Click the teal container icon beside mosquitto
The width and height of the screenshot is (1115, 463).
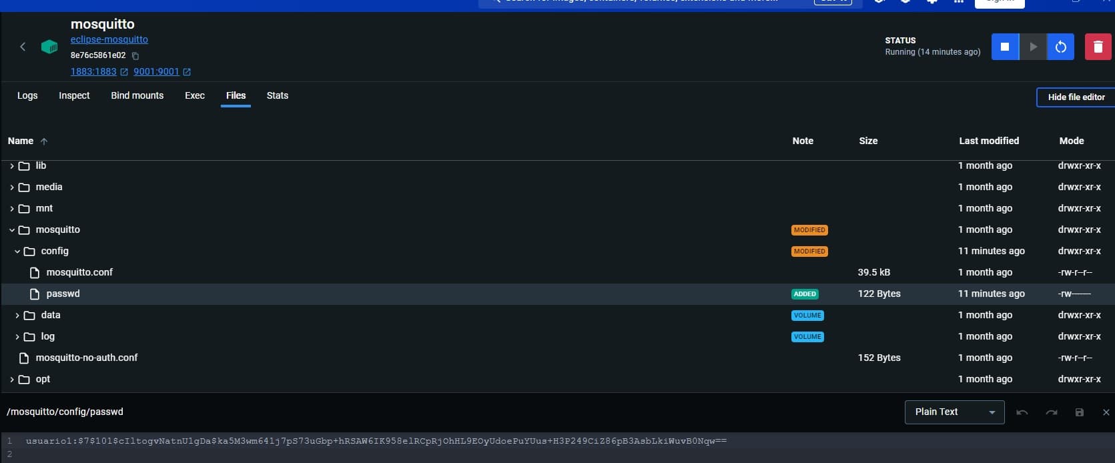[x=49, y=47]
